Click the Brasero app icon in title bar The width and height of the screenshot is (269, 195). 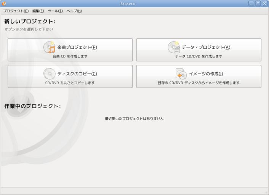click(4, 3)
